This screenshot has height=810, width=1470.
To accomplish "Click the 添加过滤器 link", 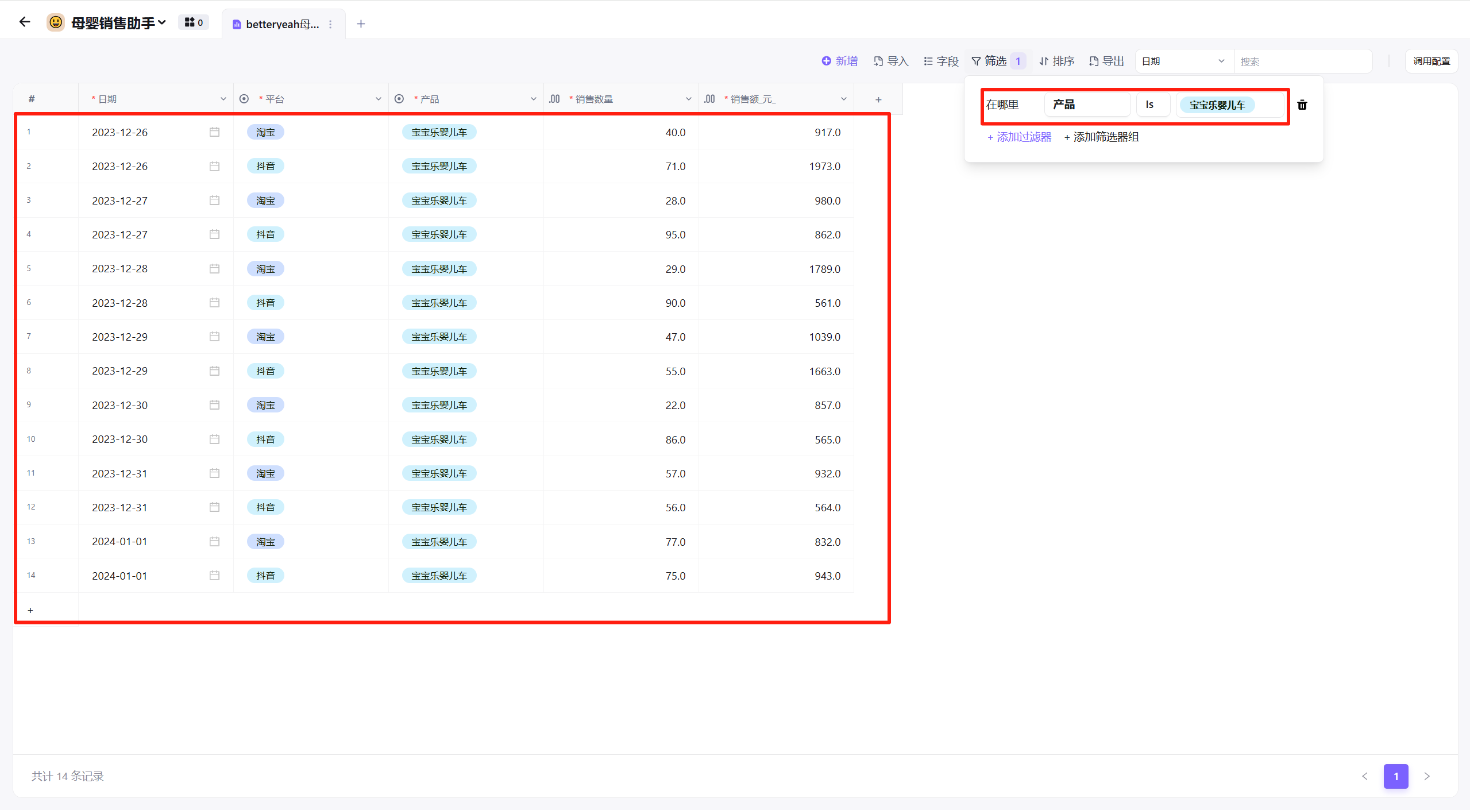I will click(1019, 137).
